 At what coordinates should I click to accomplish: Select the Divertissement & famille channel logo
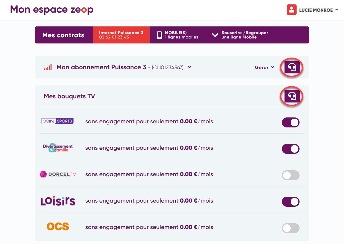[58, 148]
